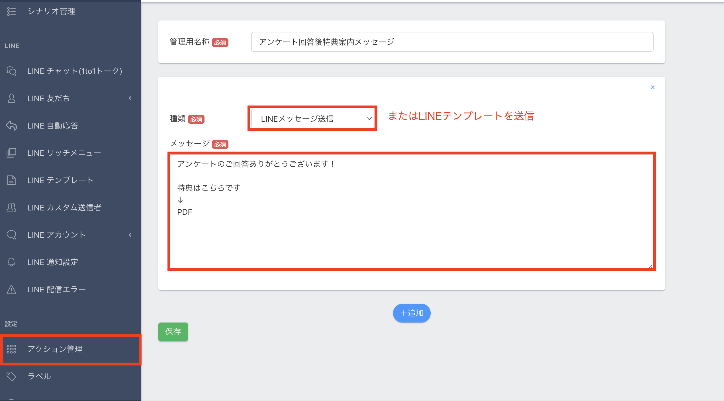Click into the 管理用名称 name field
The width and height of the screenshot is (724, 401).
pos(452,42)
